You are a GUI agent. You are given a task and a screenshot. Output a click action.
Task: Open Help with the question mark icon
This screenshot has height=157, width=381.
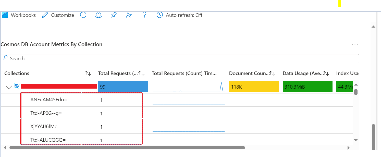[144, 15]
